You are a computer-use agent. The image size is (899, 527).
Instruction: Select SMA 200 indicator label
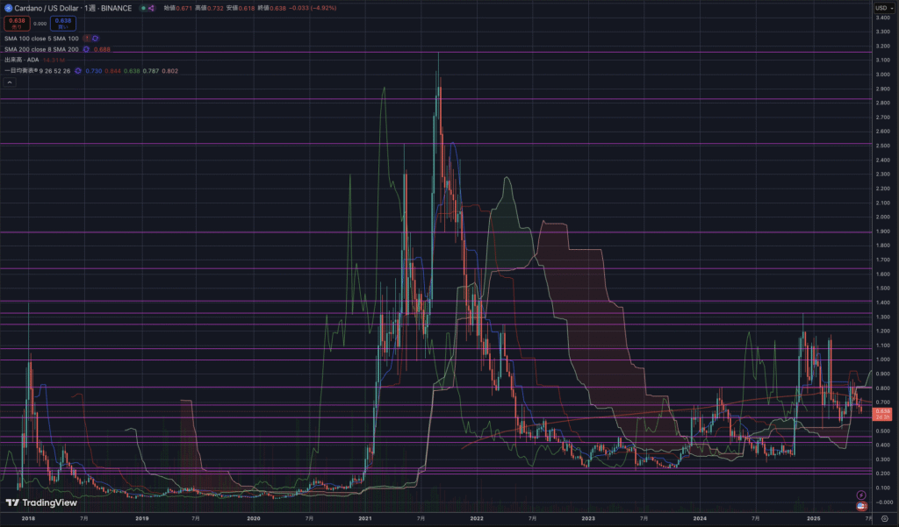pos(41,49)
